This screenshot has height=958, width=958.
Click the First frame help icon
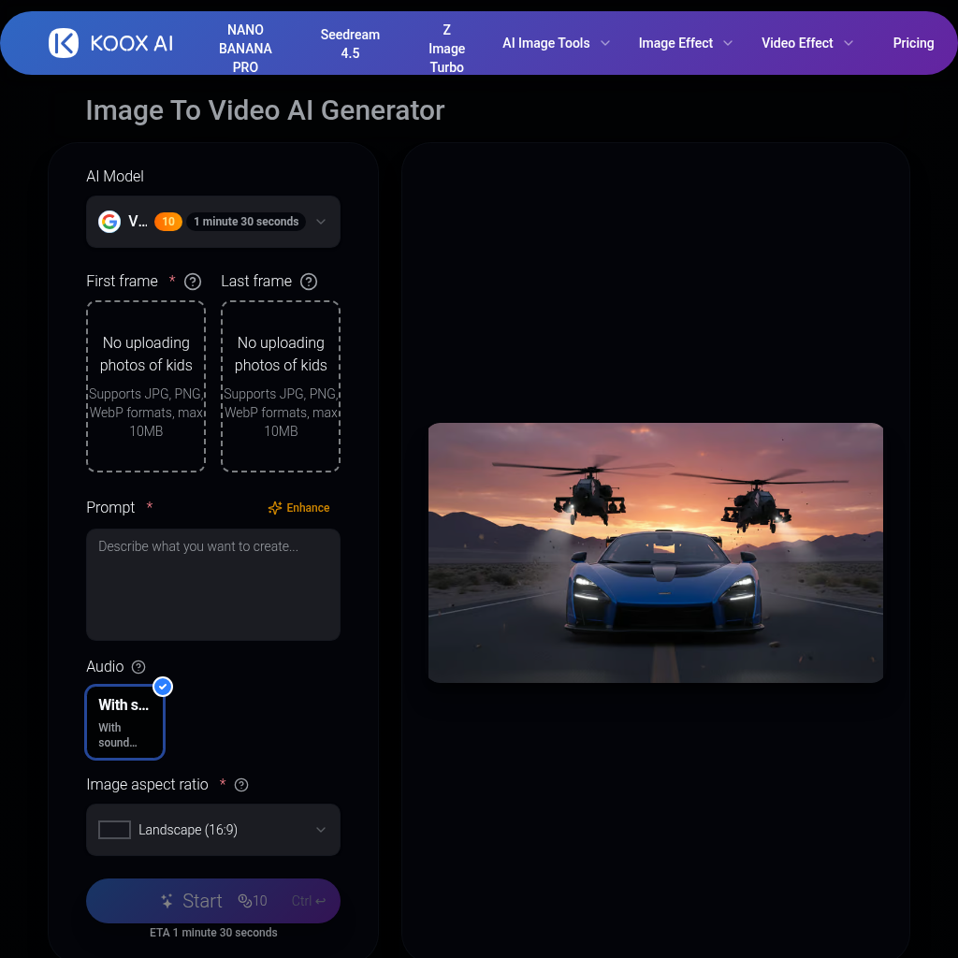(x=193, y=282)
